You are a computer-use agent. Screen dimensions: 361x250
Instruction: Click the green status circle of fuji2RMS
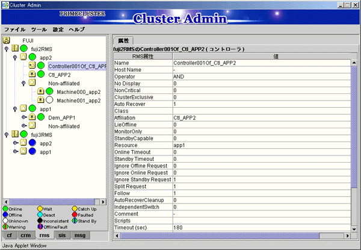click(23, 49)
